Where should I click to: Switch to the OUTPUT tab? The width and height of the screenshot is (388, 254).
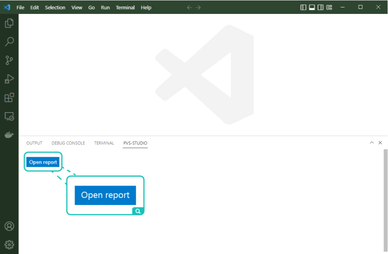[x=34, y=143]
